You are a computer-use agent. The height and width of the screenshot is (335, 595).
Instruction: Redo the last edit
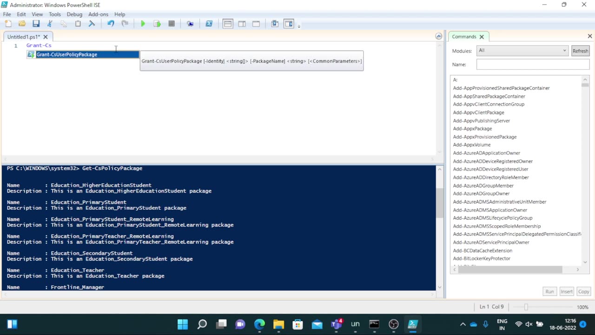pyautogui.click(x=125, y=24)
